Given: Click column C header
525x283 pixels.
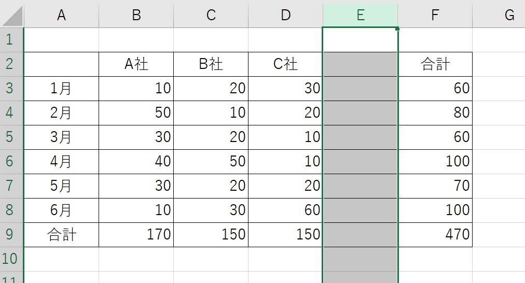Looking at the screenshot, I should pos(211,16).
